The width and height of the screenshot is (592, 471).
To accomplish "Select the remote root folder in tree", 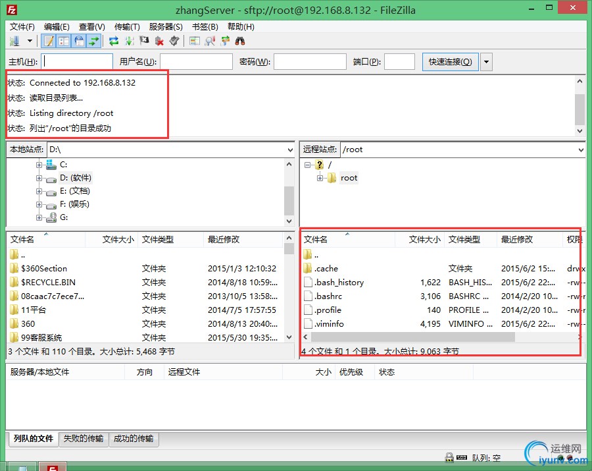I will coord(349,178).
